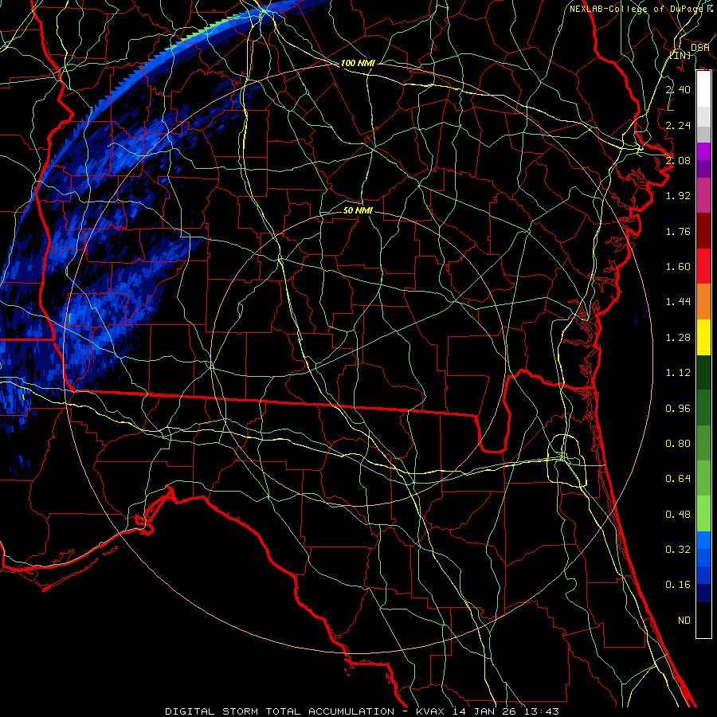The width and height of the screenshot is (717, 717).
Task: Select the "1.44" legend value
Action: 678,302
